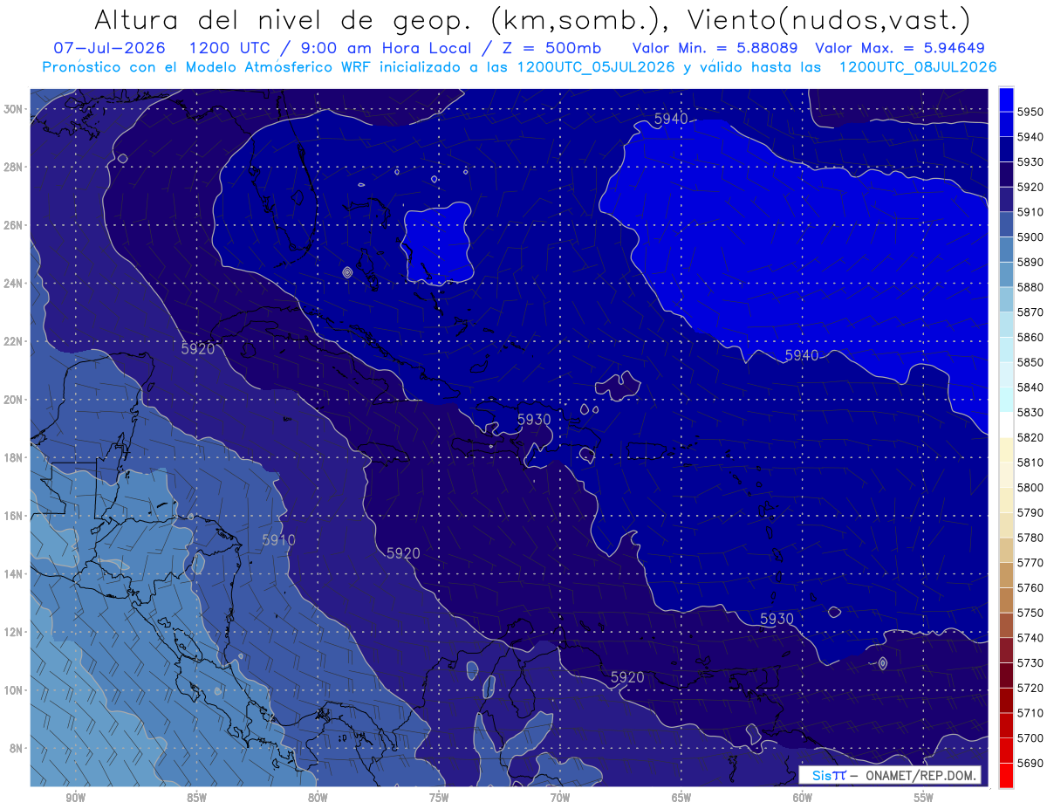Click the '55W' longitude axis label
Image resolution: width=1047 pixels, height=809 pixels.
924,799
